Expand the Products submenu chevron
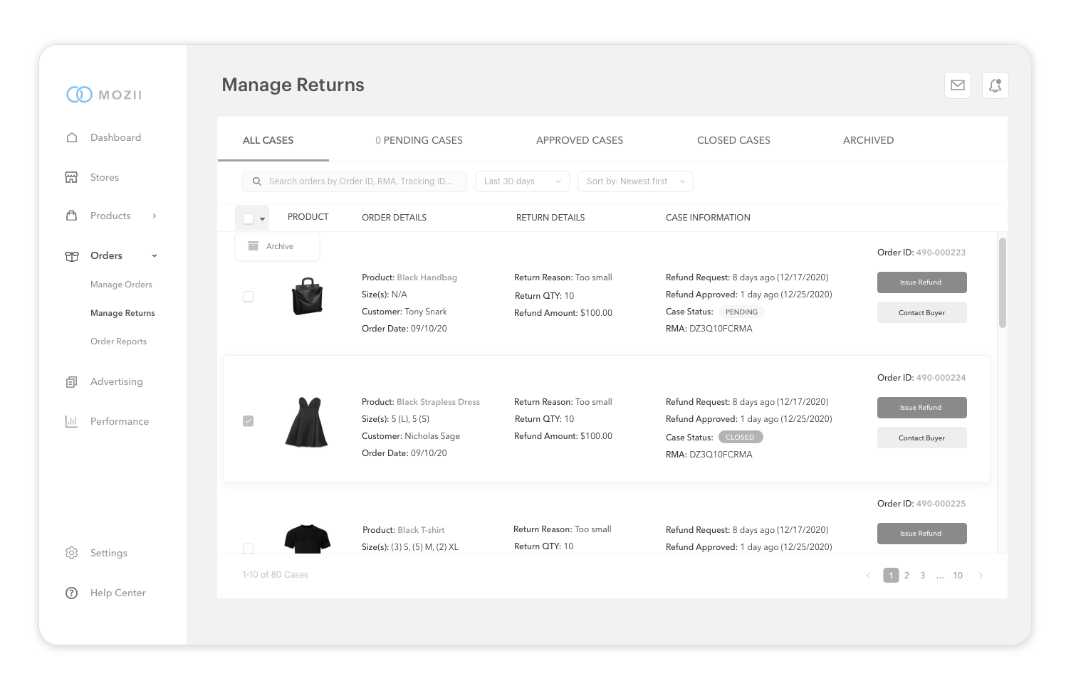 coord(155,216)
